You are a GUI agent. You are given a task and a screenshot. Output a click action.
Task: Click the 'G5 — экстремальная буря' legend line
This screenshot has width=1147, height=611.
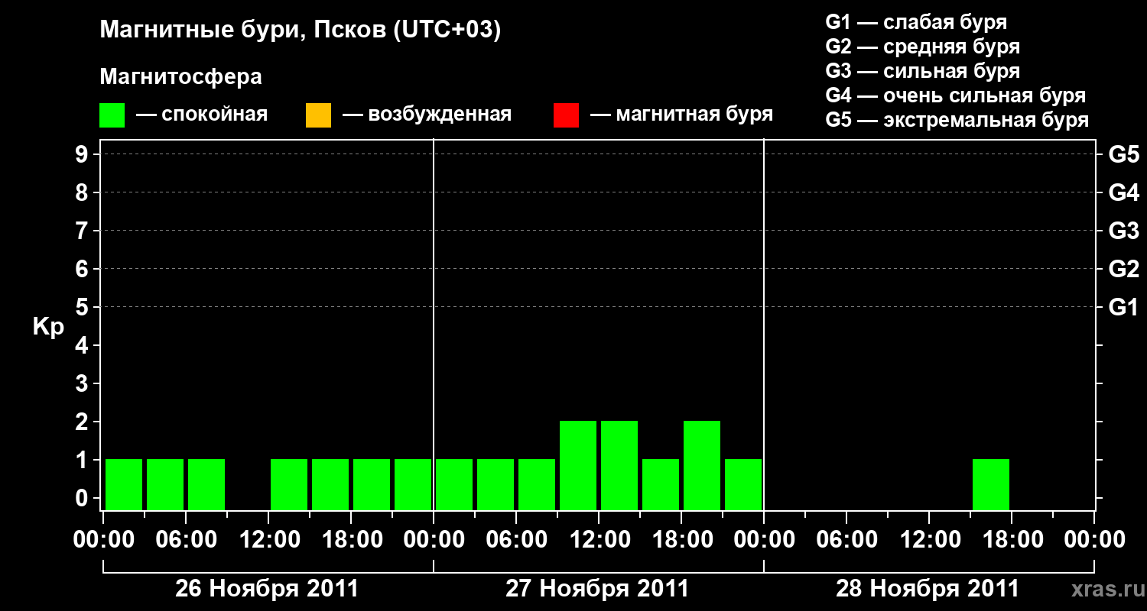pos(957,120)
